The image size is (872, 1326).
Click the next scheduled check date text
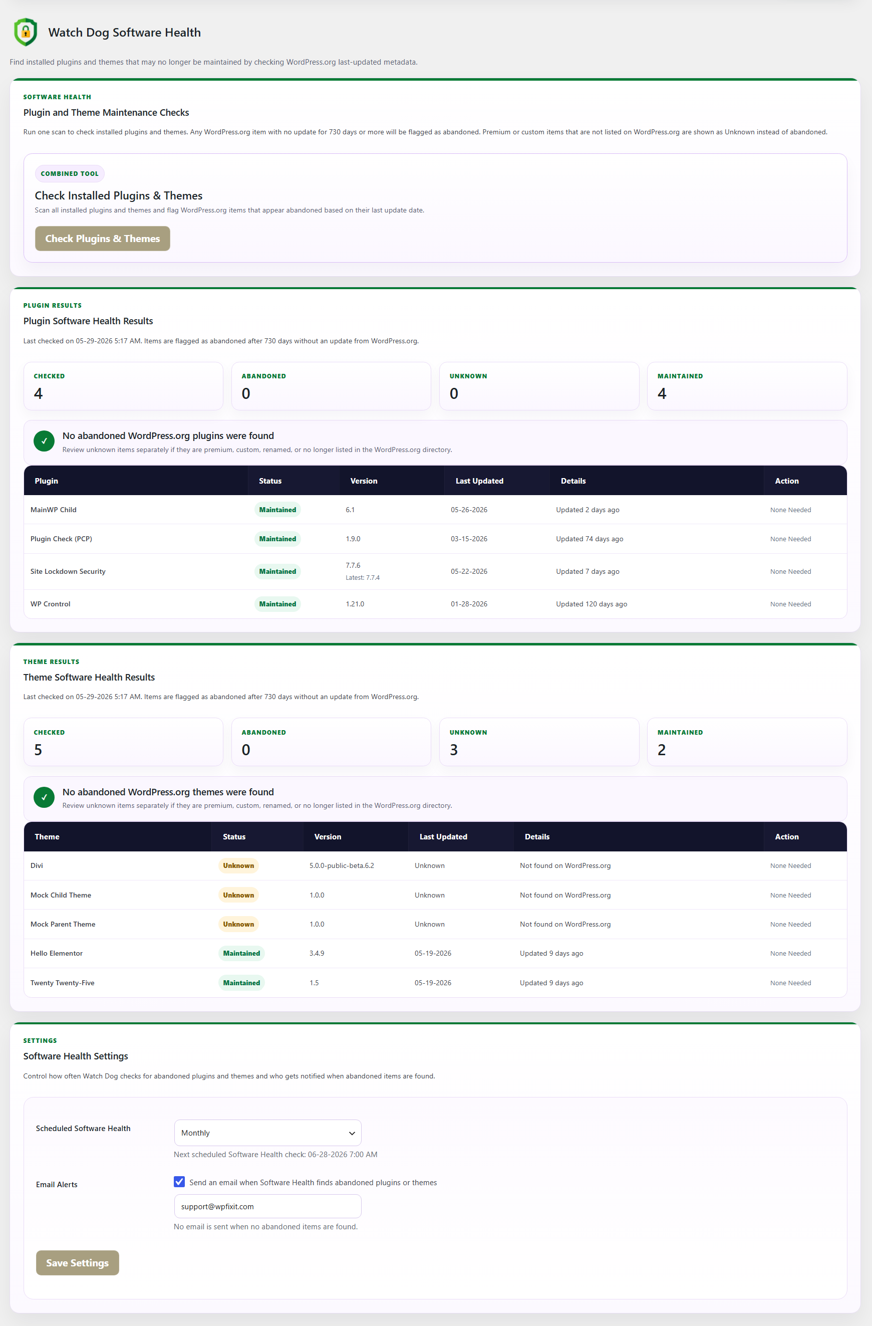click(275, 1155)
